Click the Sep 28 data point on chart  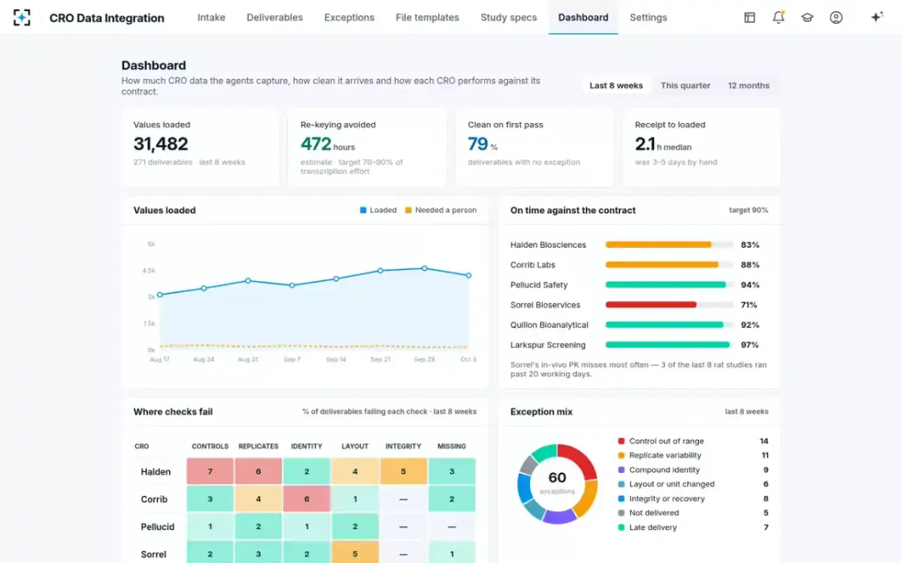click(x=425, y=268)
